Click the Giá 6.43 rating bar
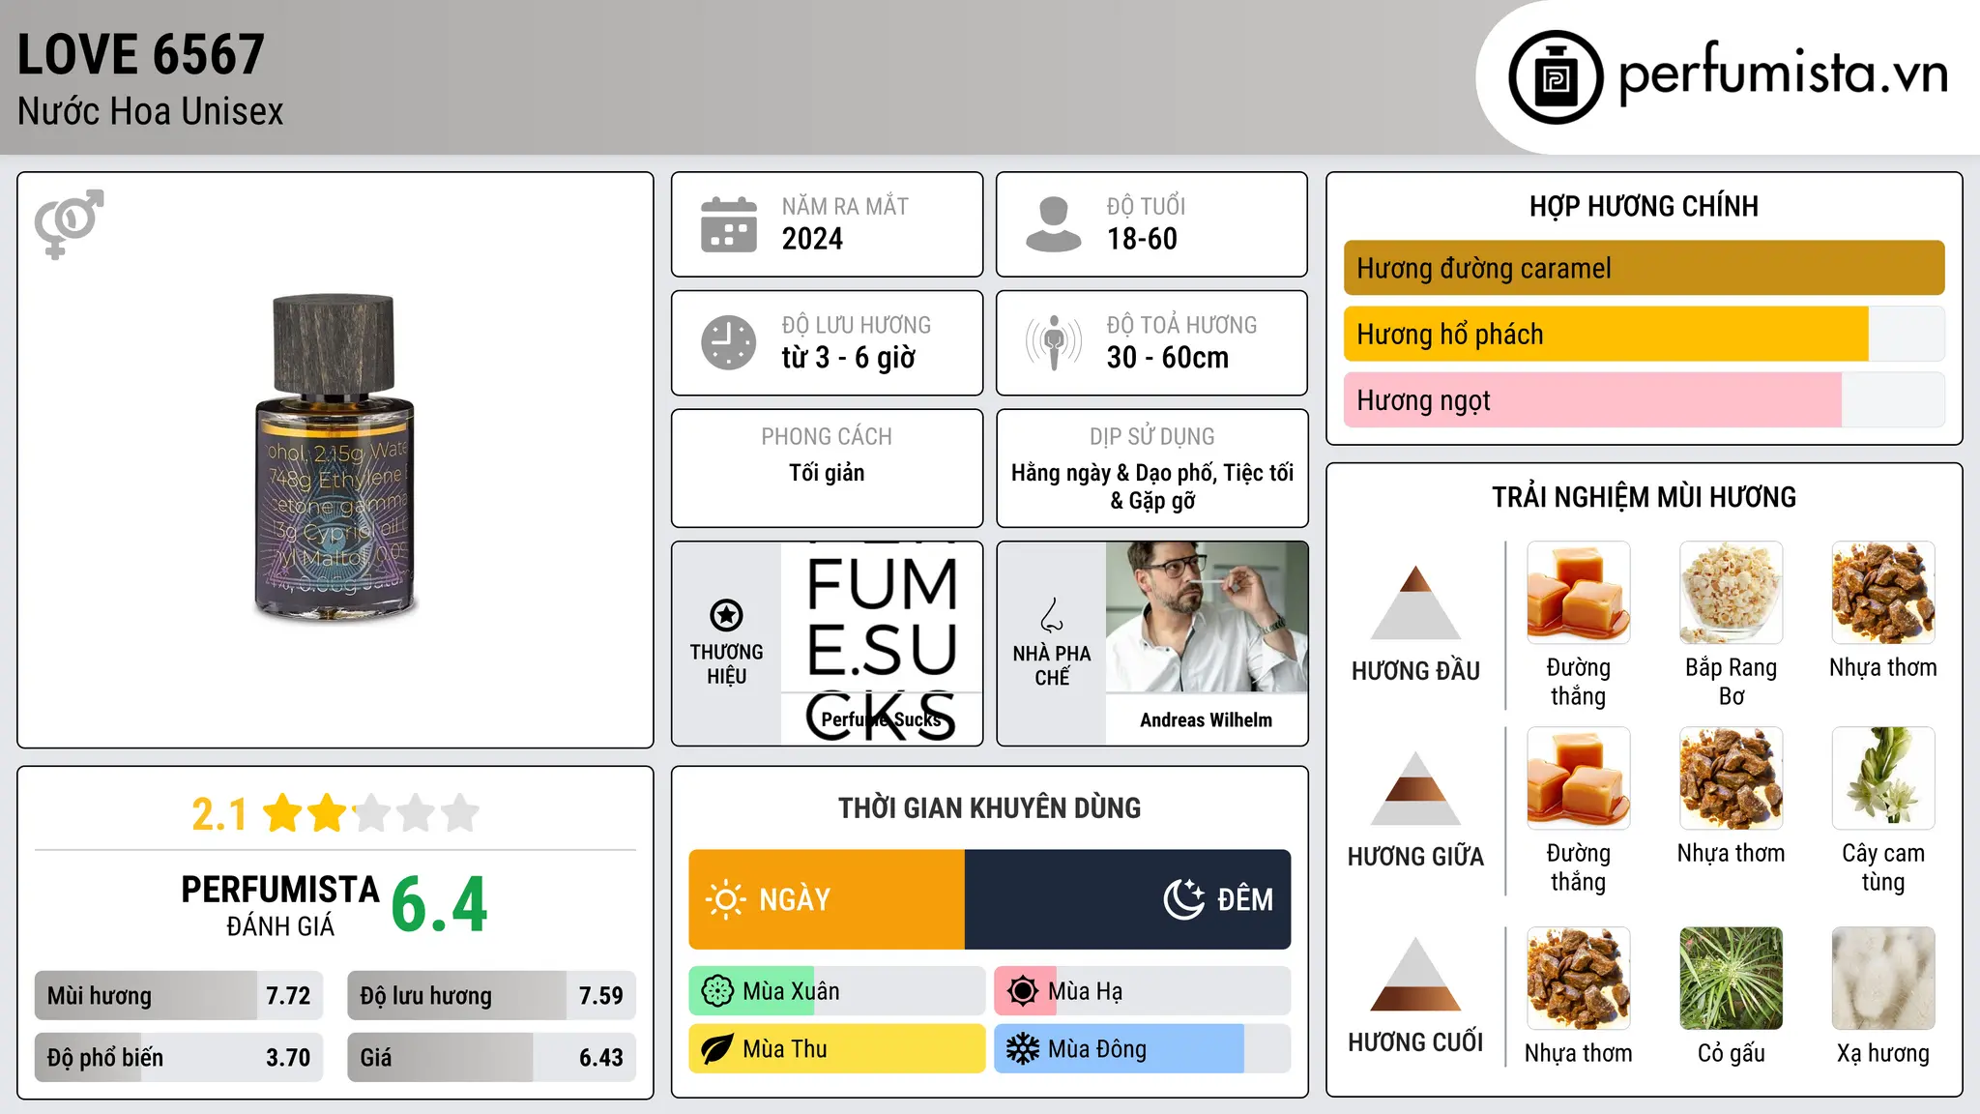The width and height of the screenshot is (1980, 1114). point(492,1057)
